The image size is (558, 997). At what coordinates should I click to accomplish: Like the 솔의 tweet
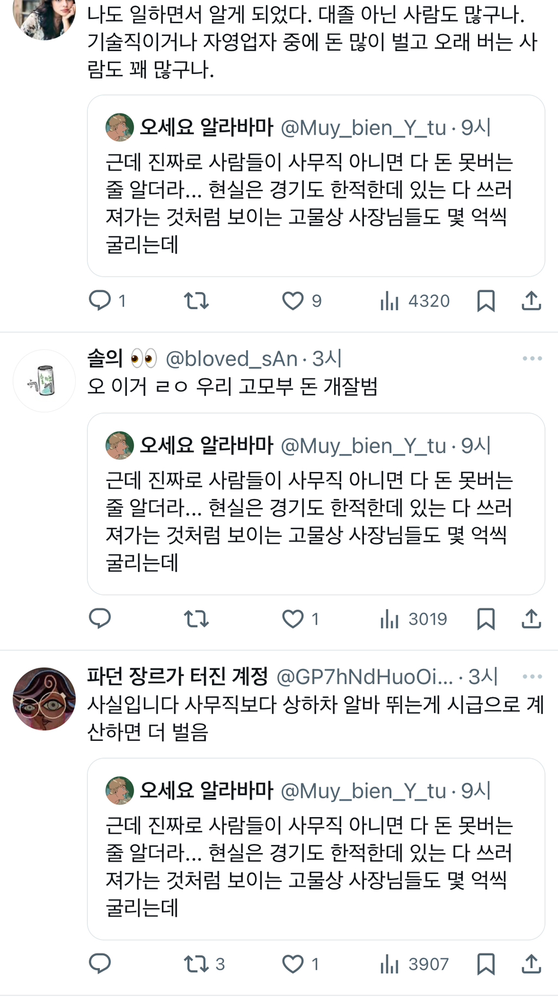click(x=293, y=619)
